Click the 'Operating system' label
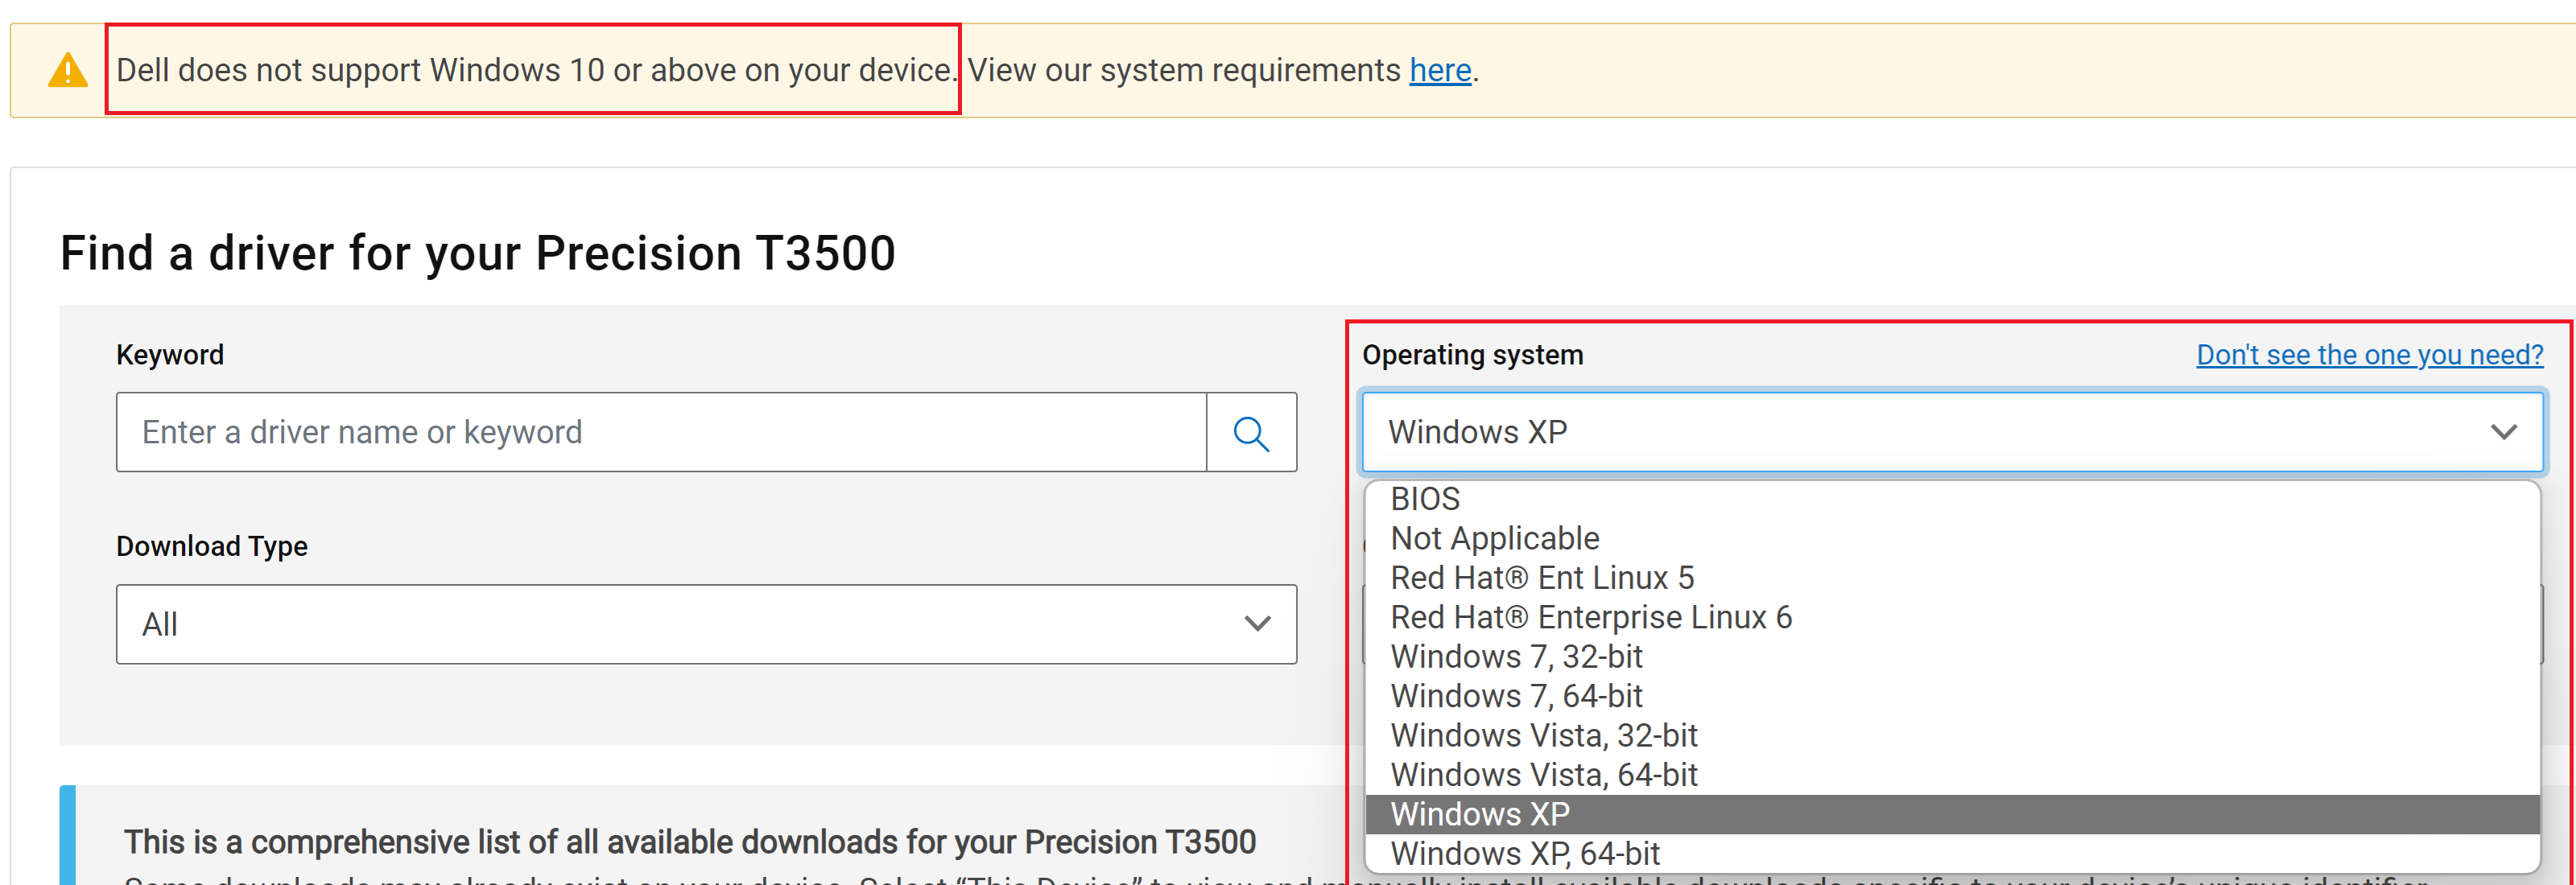This screenshot has width=2576, height=885. pyautogui.click(x=1473, y=355)
